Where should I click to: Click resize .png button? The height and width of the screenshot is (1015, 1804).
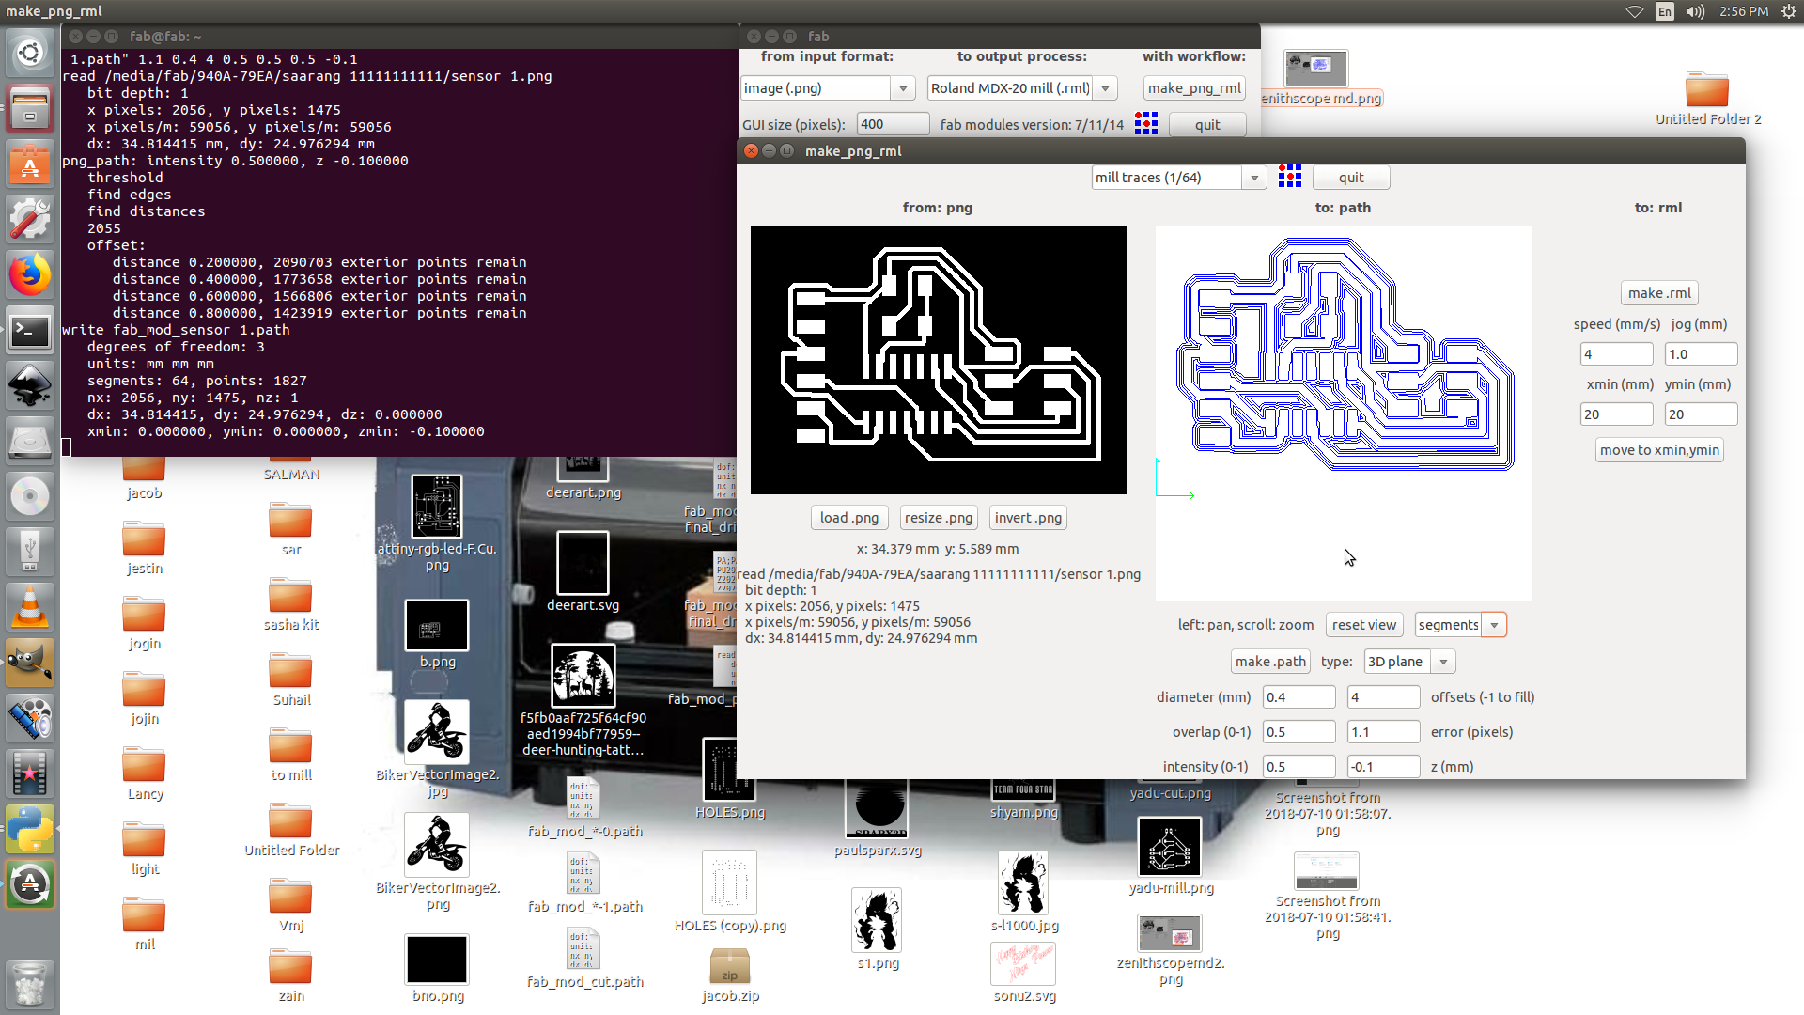click(x=939, y=518)
